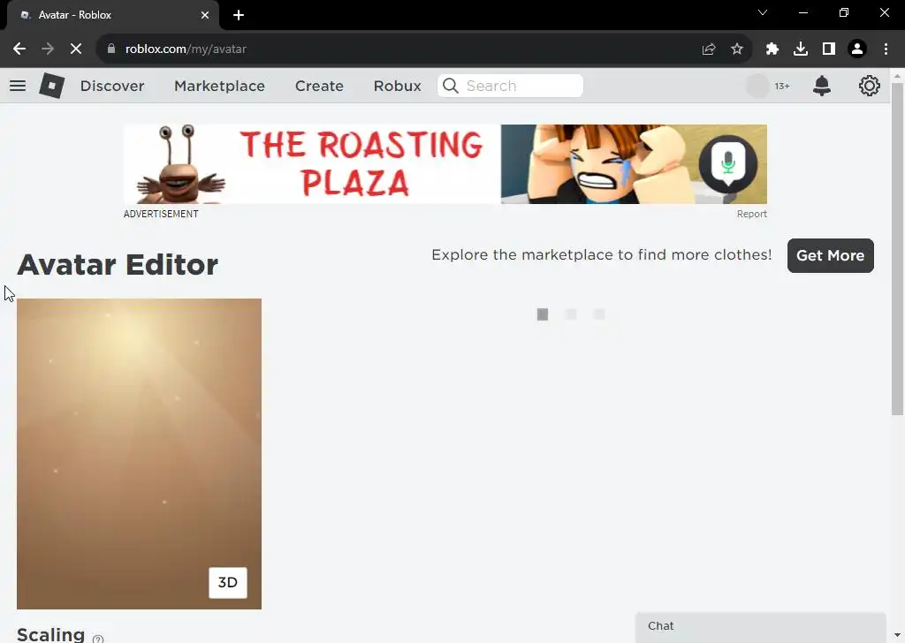Close the Avatar - Roblox tab
Viewport: 905px width, 643px height.
click(205, 15)
